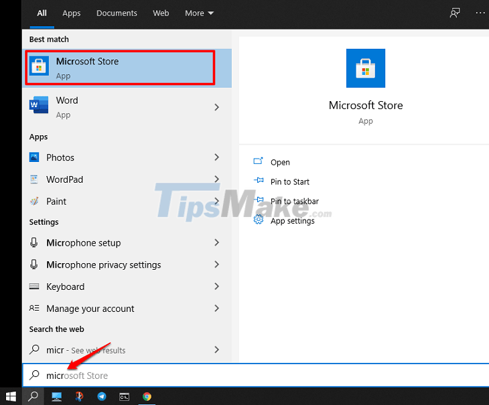This screenshot has width=489, height=405.
Task: Expand the Microphone setup chevron
Action: [217, 242]
